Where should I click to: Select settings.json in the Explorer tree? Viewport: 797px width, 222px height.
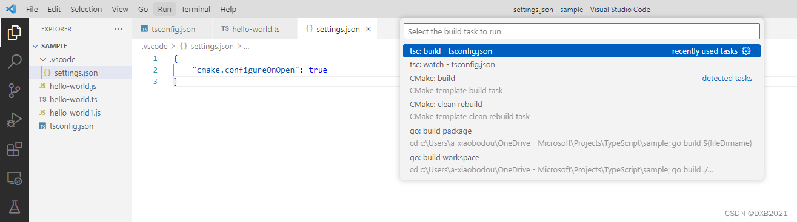(x=81, y=73)
